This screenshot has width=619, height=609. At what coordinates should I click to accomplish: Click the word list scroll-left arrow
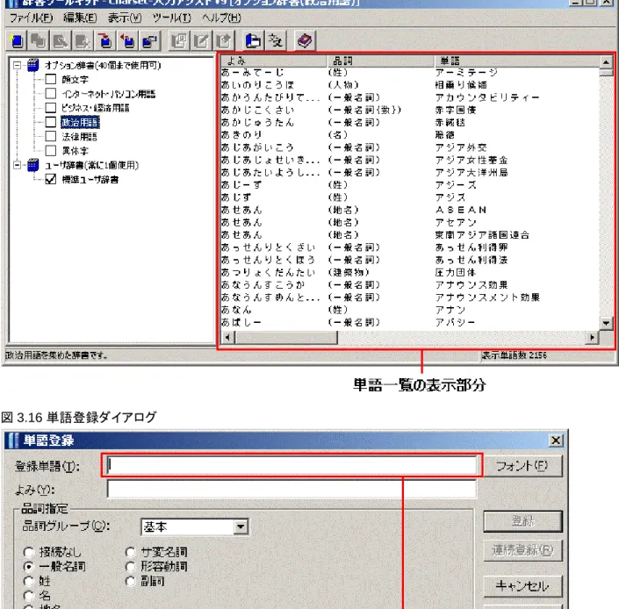227,337
